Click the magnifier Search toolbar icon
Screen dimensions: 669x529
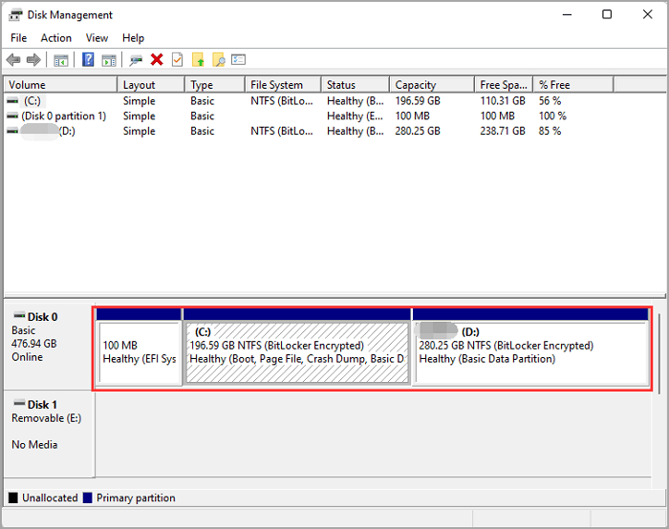pyautogui.click(x=219, y=60)
